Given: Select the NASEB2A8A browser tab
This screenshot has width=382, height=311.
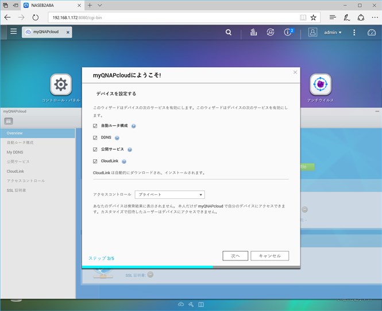Looking at the screenshot, I should tap(53, 5).
